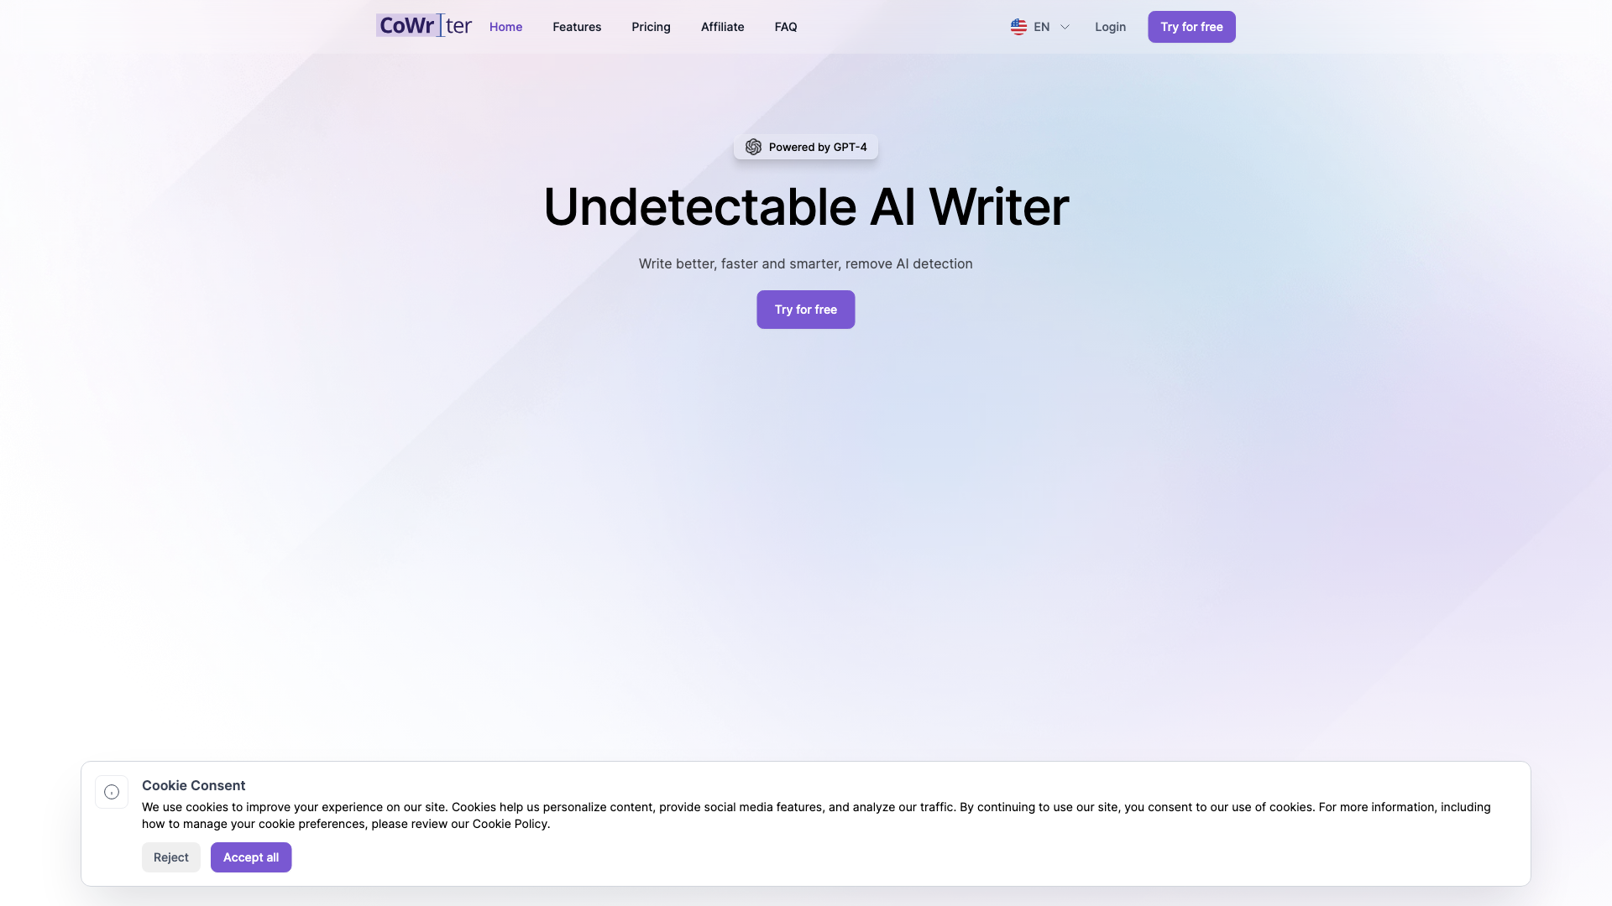Click the Try for free hero CTA button
1612x906 pixels.
tap(805, 309)
